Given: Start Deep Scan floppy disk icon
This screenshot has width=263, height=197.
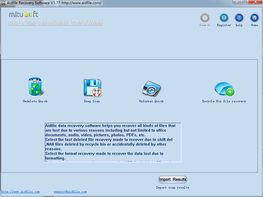Looking at the screenshot, I should click(x=92, y=88).
